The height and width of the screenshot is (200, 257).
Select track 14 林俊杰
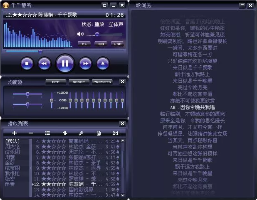coord(76,195)
